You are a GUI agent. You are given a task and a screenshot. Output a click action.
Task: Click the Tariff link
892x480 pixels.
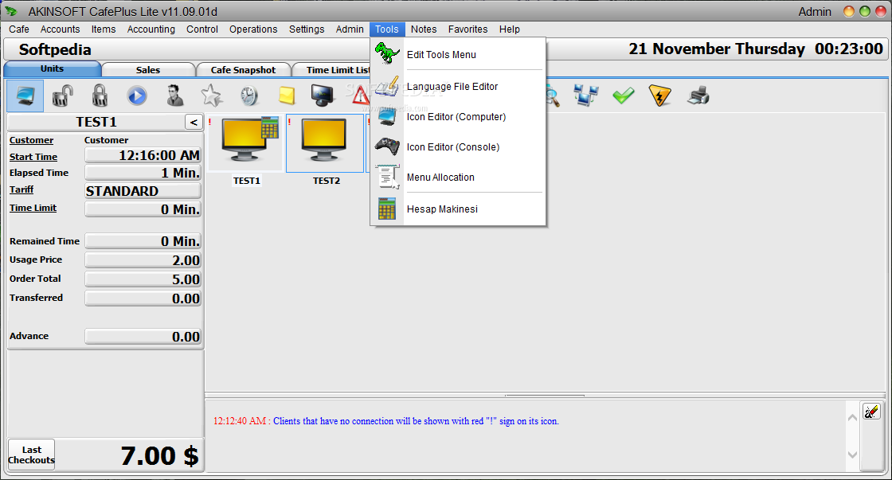(22, 189)
